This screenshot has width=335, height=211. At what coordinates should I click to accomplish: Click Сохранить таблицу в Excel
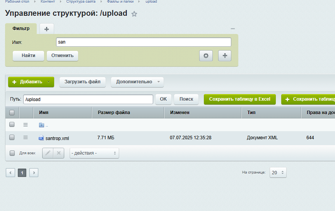pos(240,99)
